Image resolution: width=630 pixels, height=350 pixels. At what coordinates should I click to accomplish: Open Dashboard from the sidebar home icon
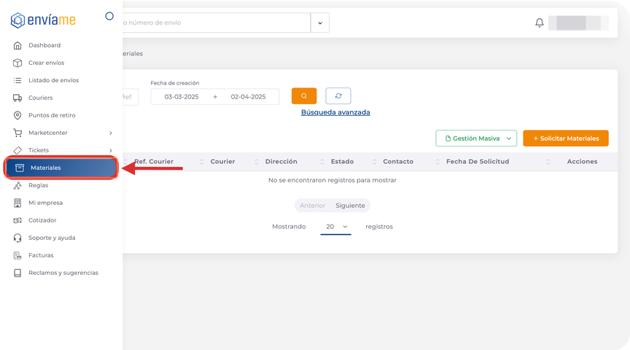click(x=17, y=45)
